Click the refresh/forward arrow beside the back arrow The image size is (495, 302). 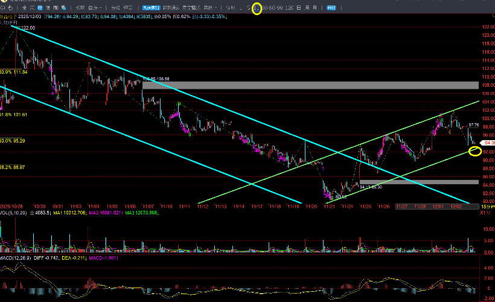10,8
